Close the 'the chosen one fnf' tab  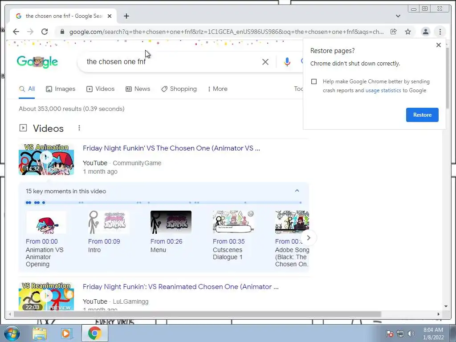[110, 16]
